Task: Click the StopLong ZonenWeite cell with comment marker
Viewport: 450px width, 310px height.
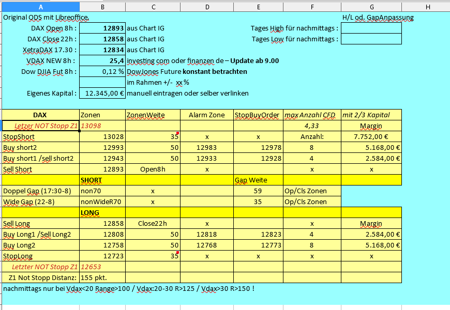Action: pos(153,256)
